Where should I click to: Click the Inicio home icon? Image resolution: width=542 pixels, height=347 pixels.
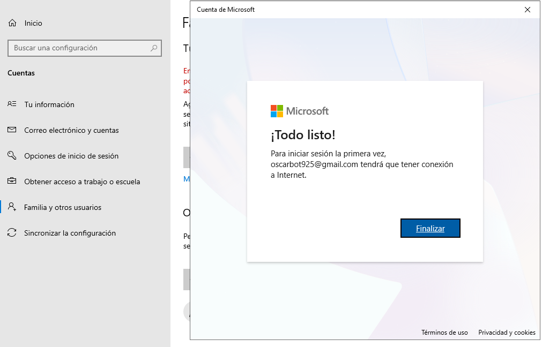click(x=12, y=23)
